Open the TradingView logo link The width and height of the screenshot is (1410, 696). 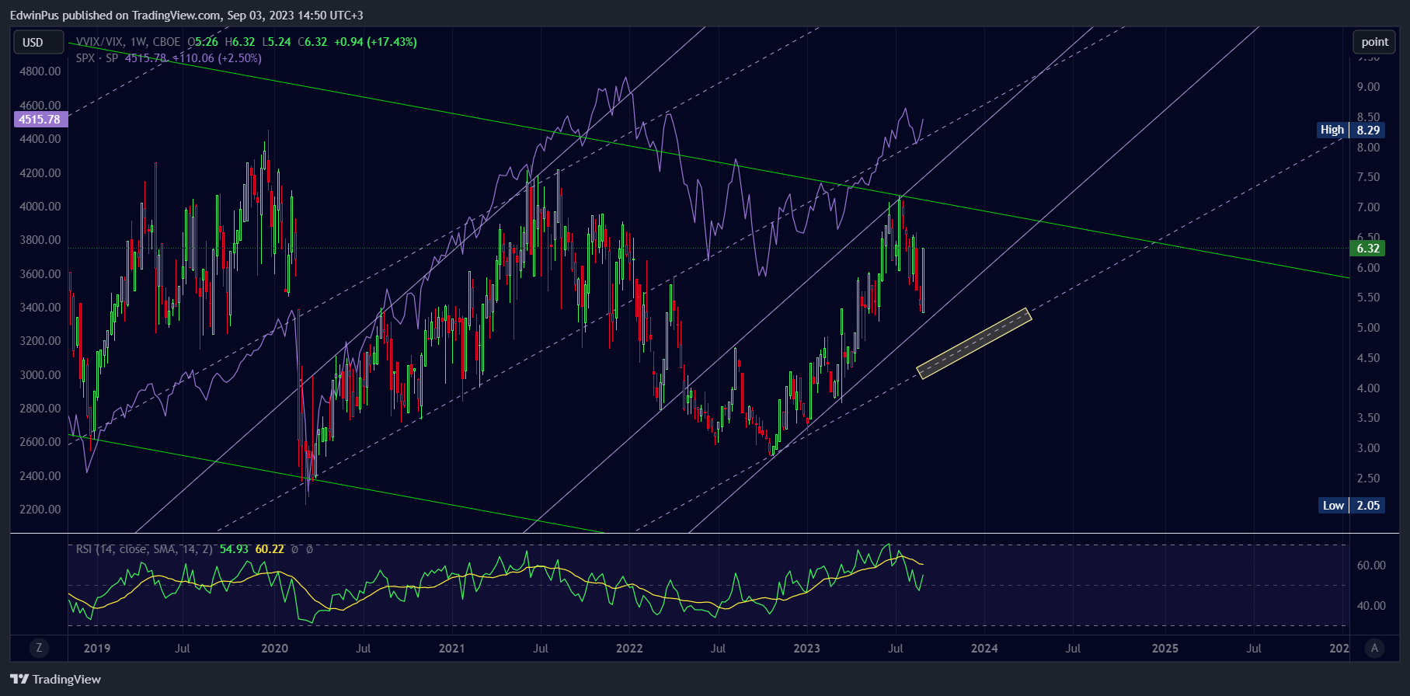point(56,679)
